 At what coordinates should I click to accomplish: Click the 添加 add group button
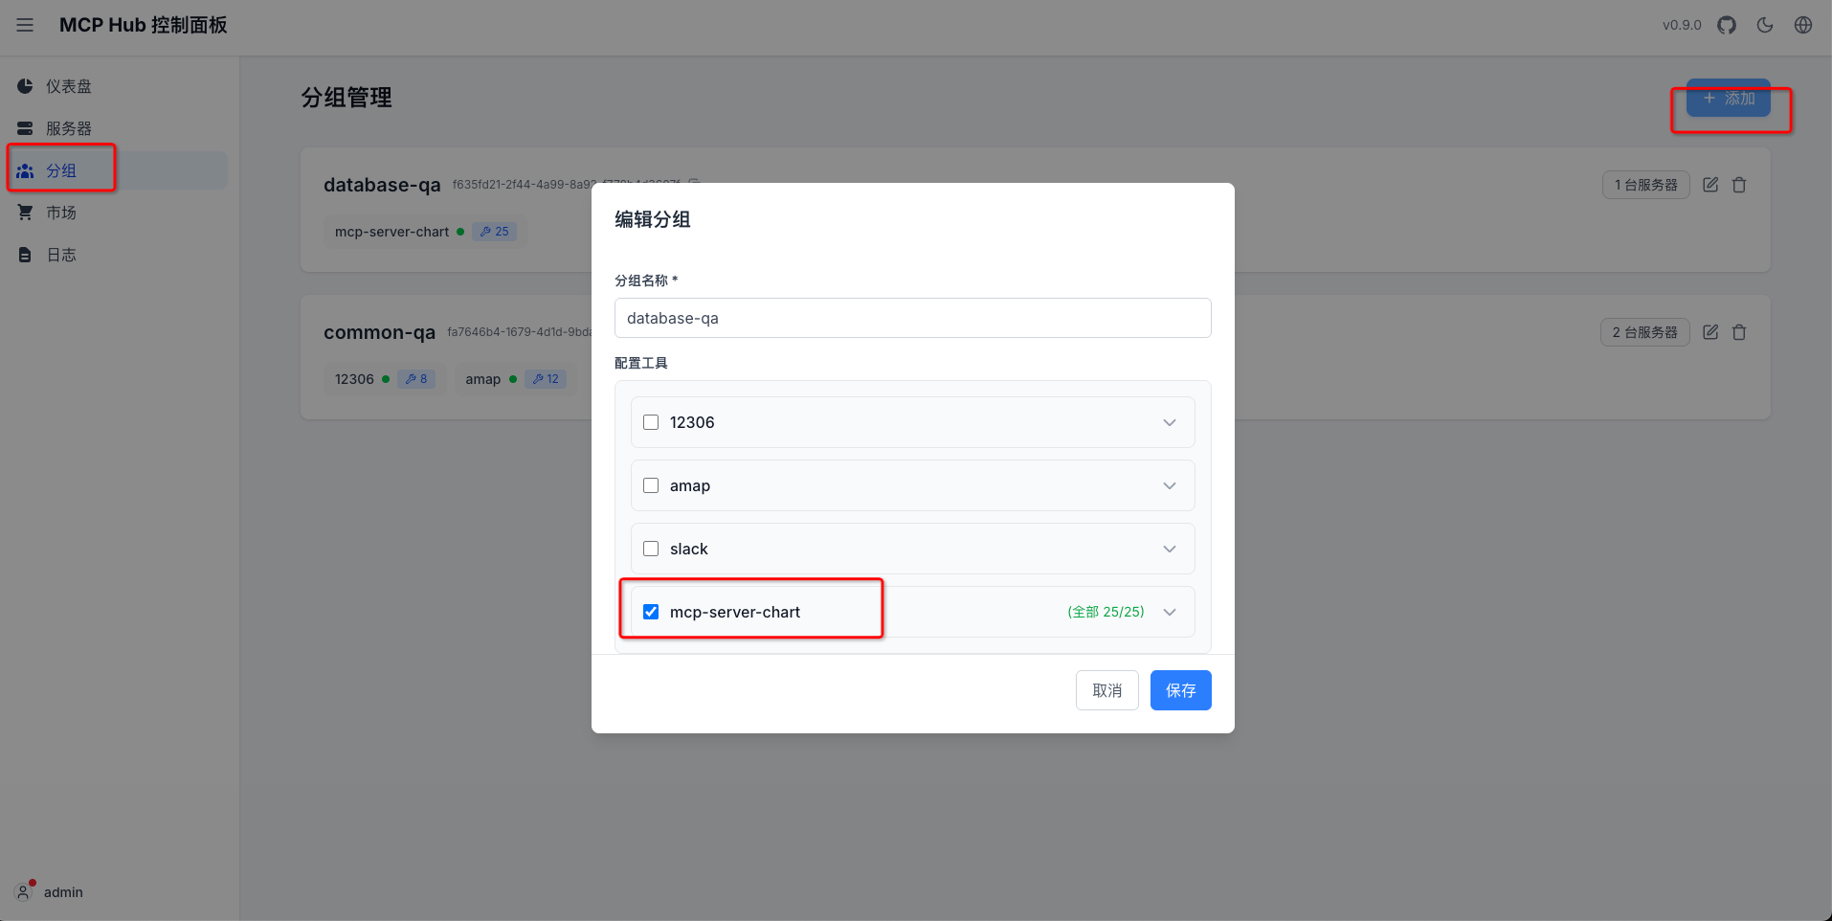(1728, 98)
